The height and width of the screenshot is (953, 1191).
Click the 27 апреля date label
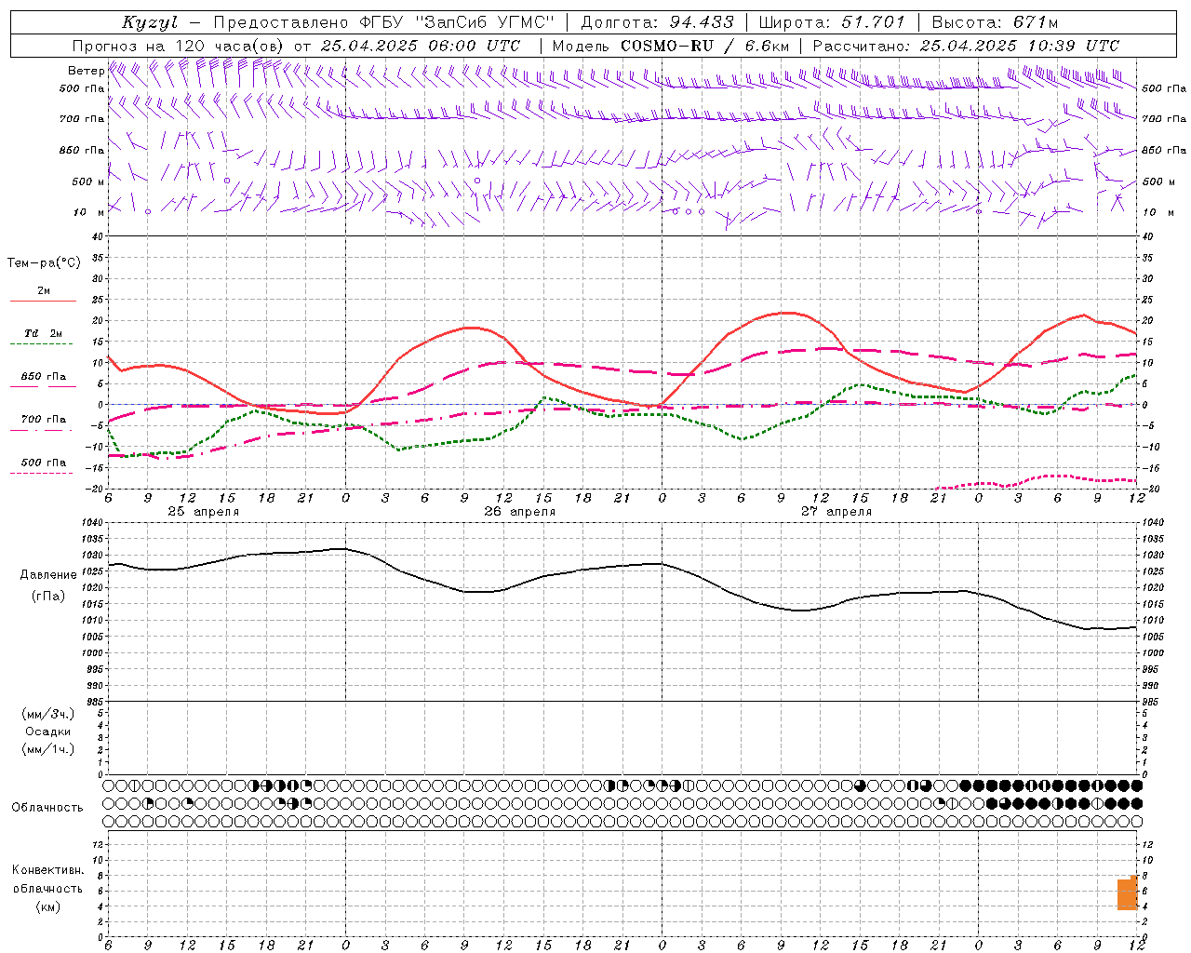click(836, 512)
